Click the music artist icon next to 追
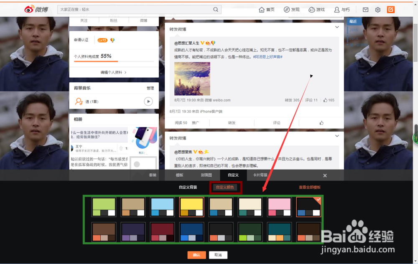The width and height of the screenshot is (418, 264). coord(79,102)
